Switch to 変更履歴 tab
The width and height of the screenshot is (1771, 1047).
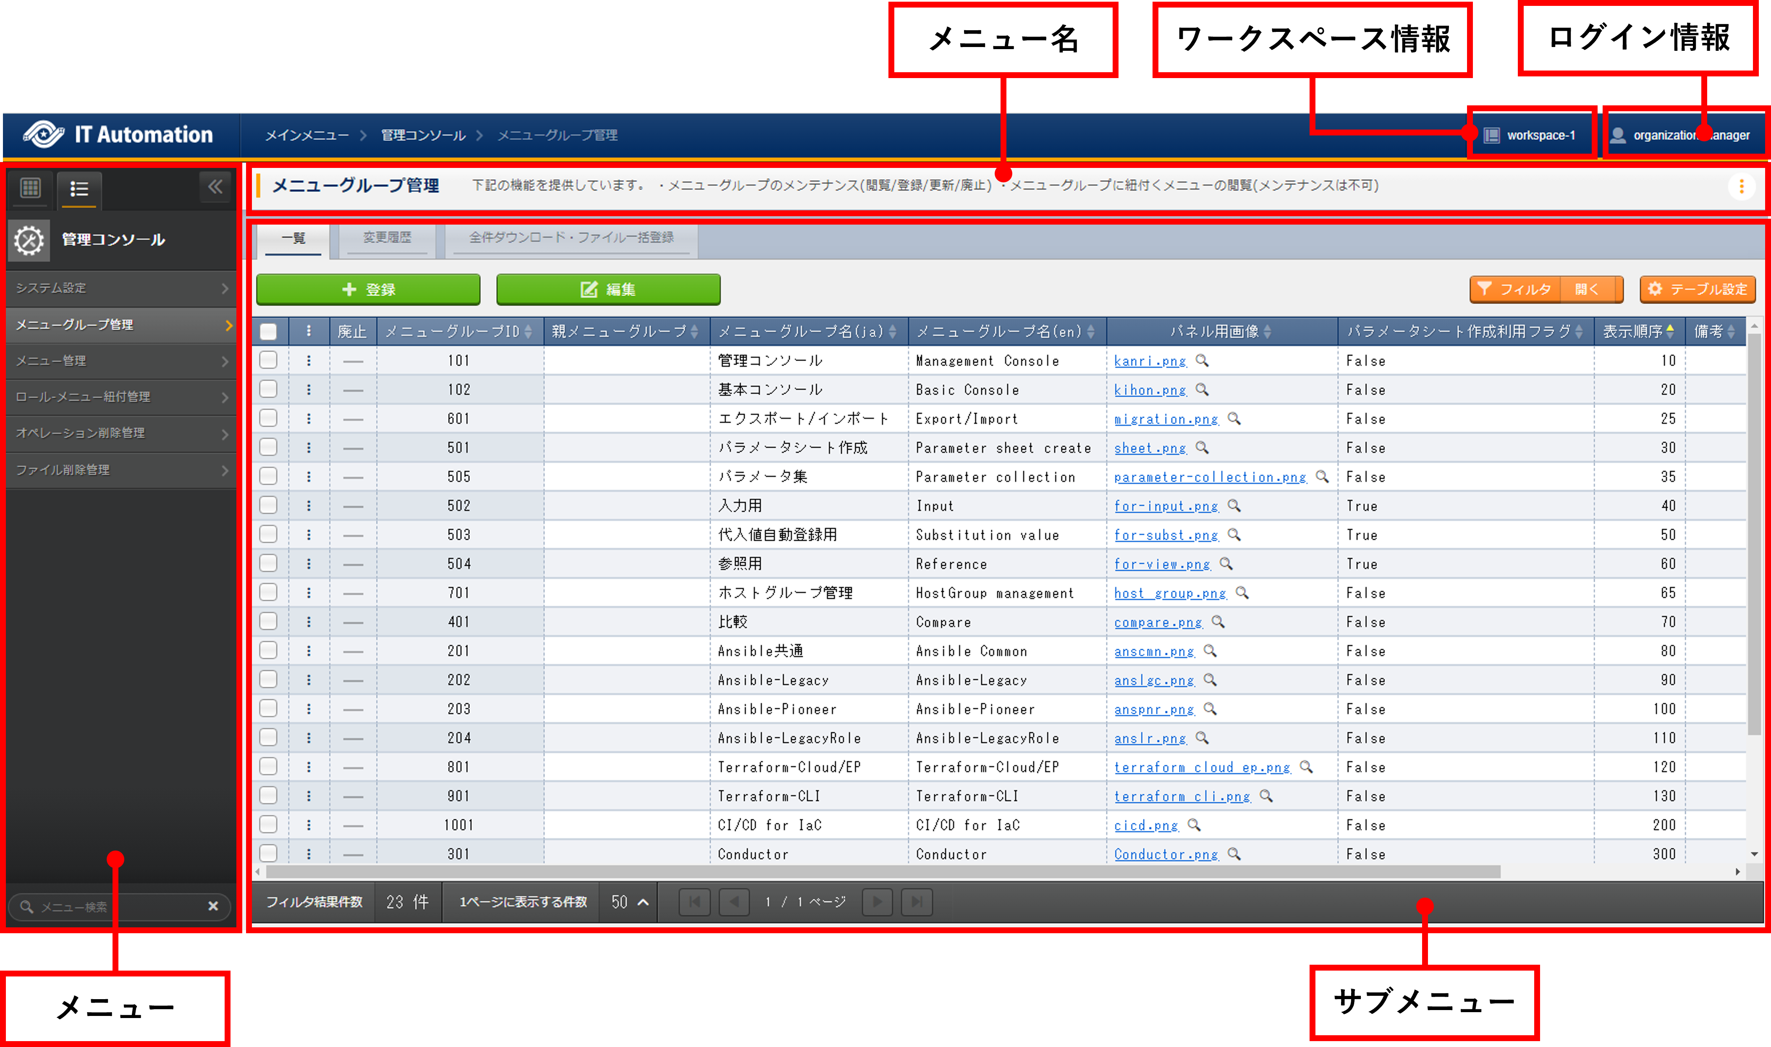coord(387,238)
